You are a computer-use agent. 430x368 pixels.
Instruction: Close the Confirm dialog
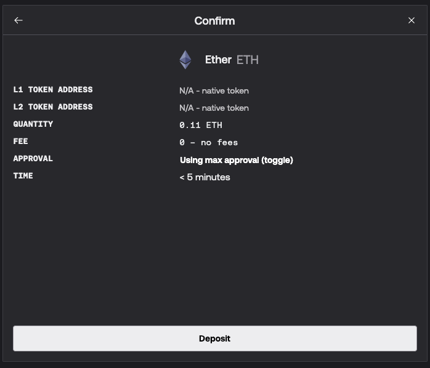412,20
